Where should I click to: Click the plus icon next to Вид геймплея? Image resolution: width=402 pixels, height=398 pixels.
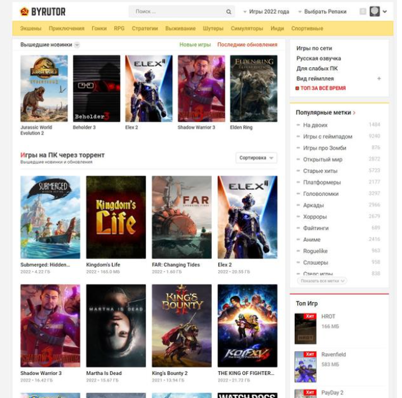click(x=379, y=78)
